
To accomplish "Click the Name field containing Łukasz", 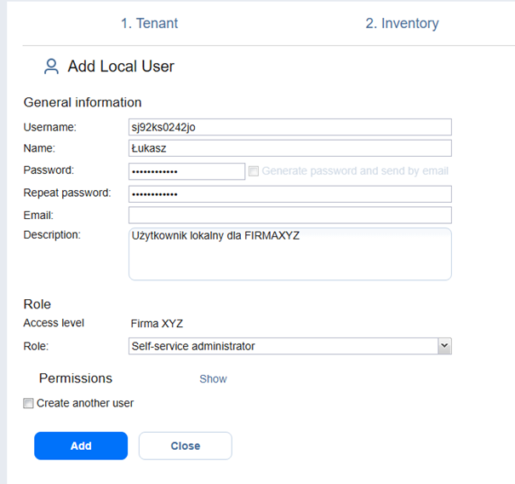I will (289, 148).
